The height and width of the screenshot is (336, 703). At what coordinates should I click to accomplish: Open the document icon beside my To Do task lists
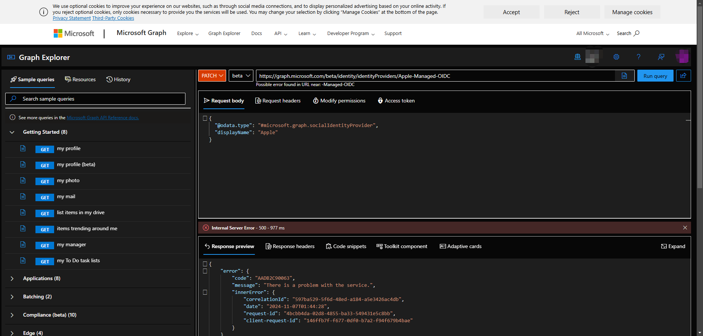click(23, 260)
